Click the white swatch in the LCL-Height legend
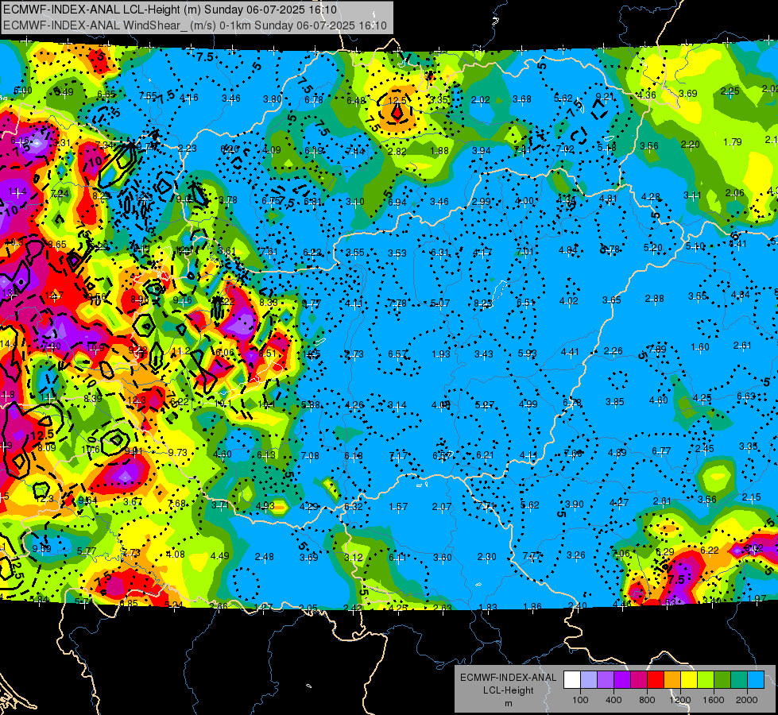The image size is (778, 715). coord(572,680)
